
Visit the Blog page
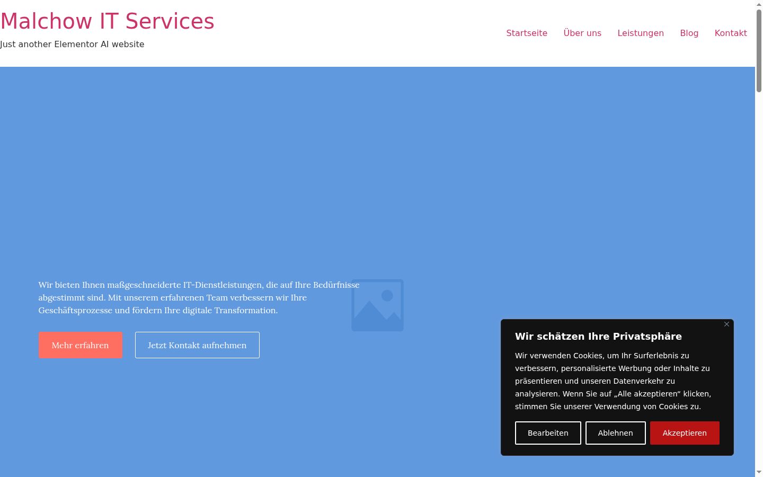tap(689, 33)
